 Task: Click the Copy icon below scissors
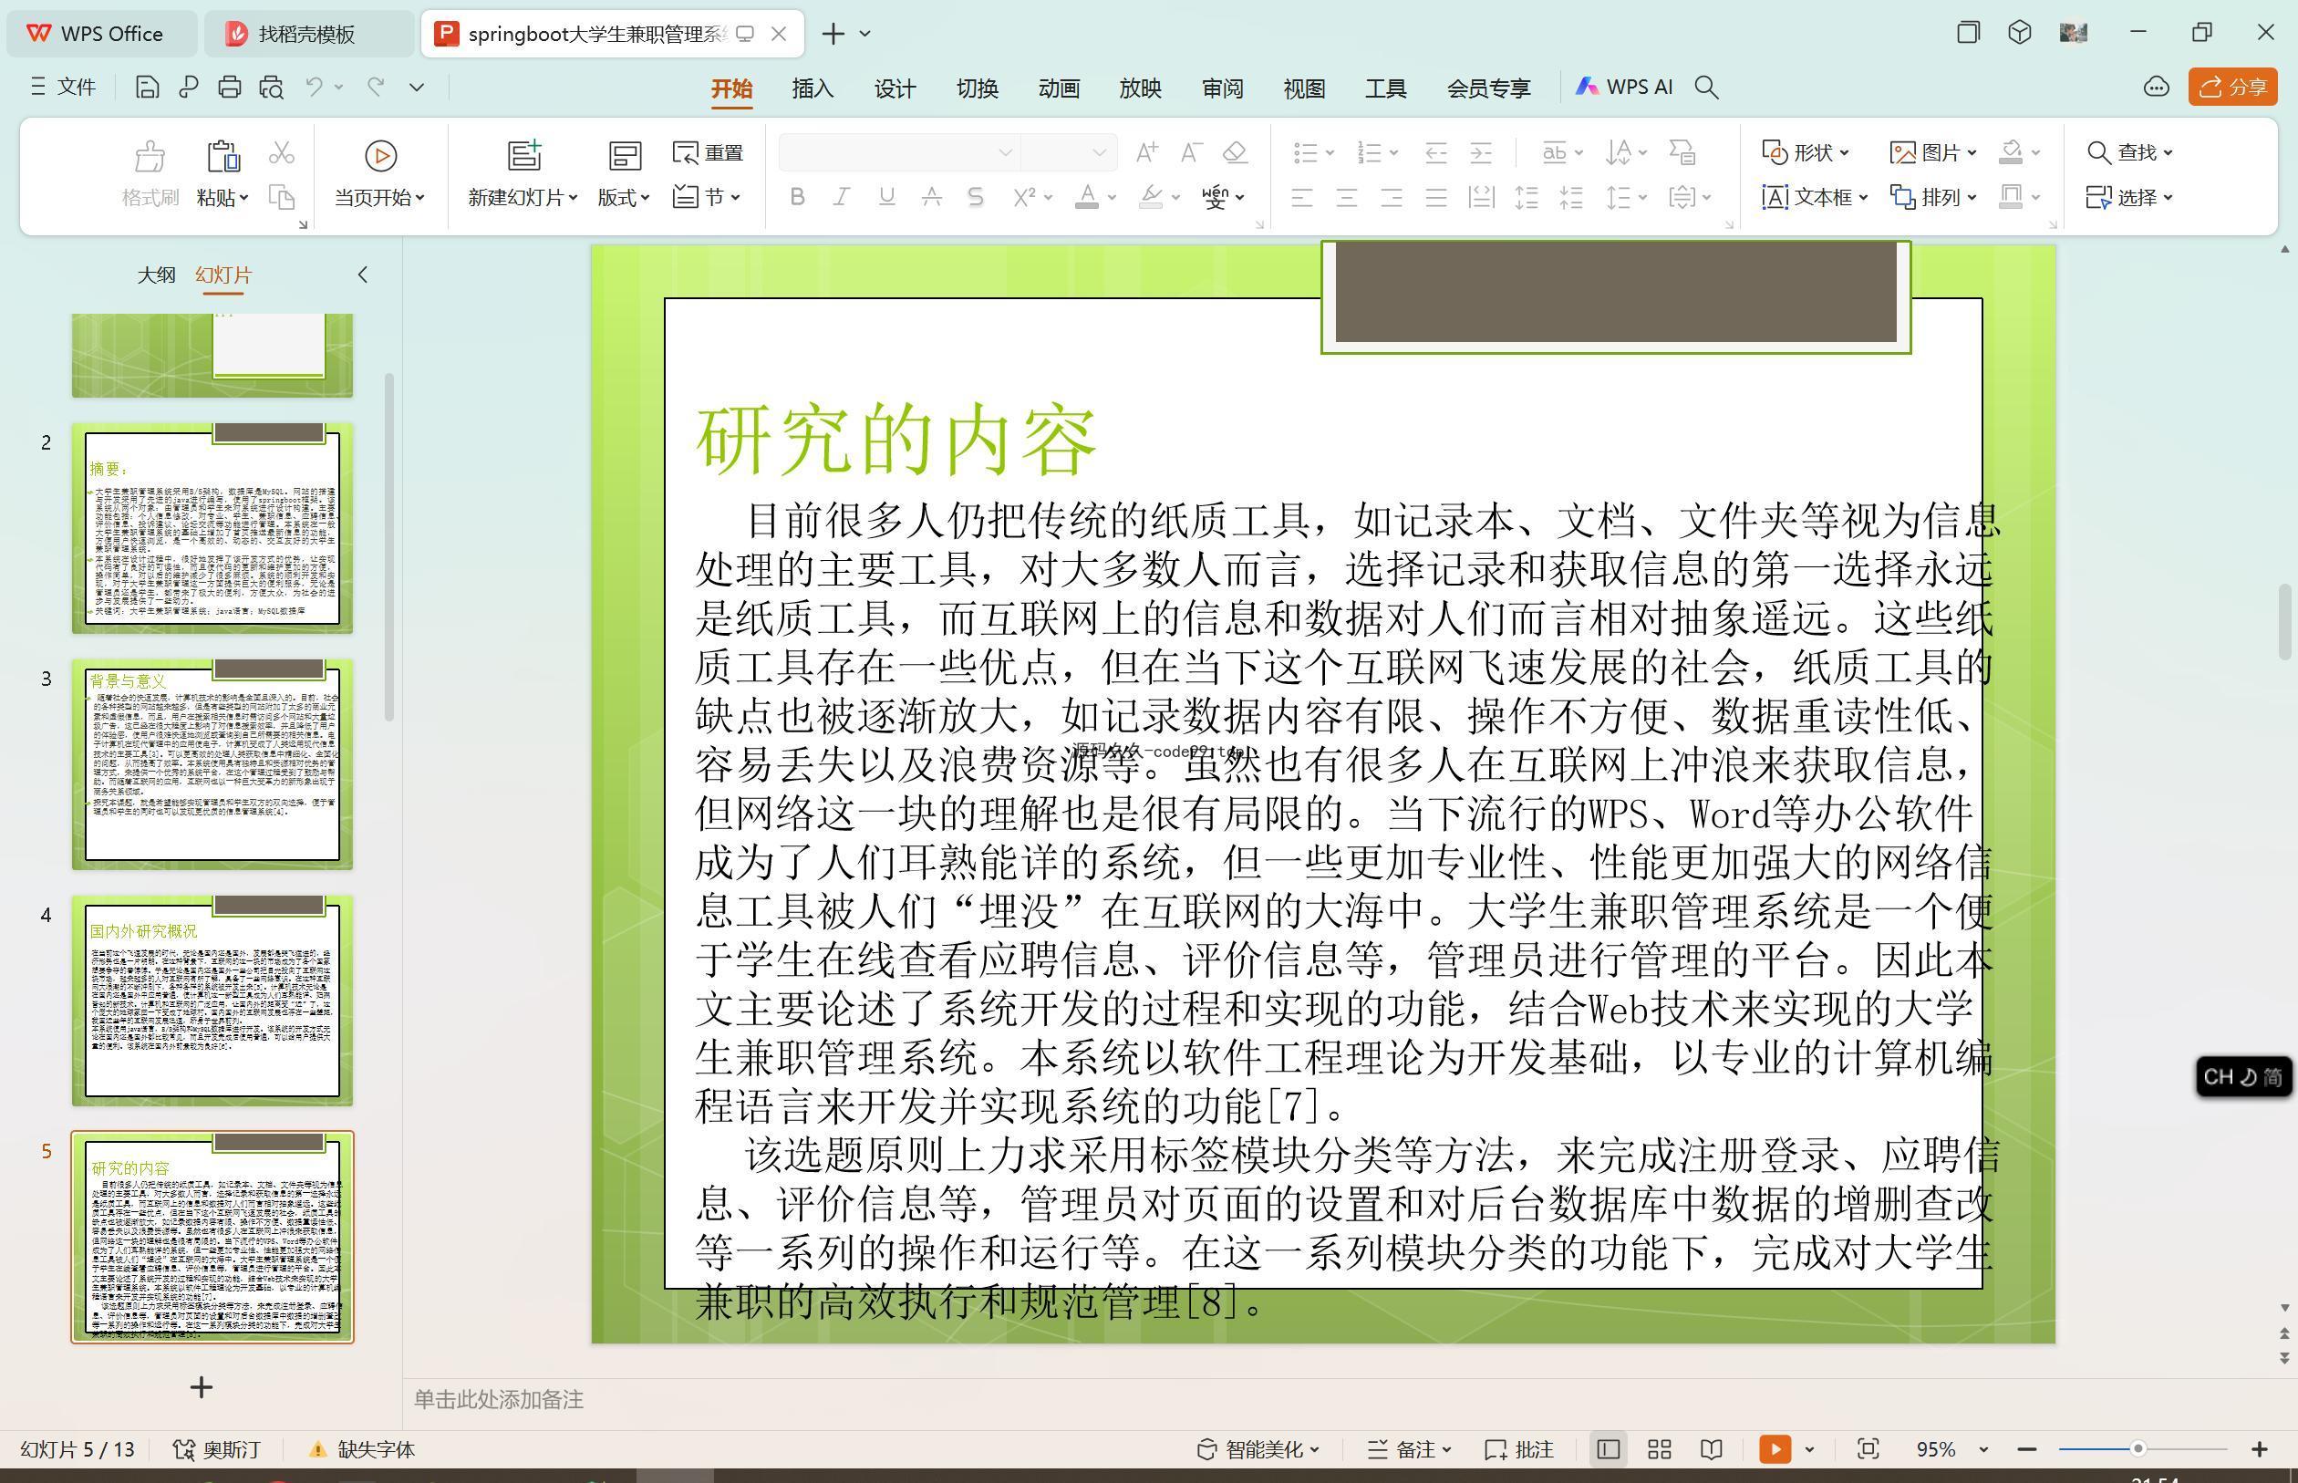point(281,197)
